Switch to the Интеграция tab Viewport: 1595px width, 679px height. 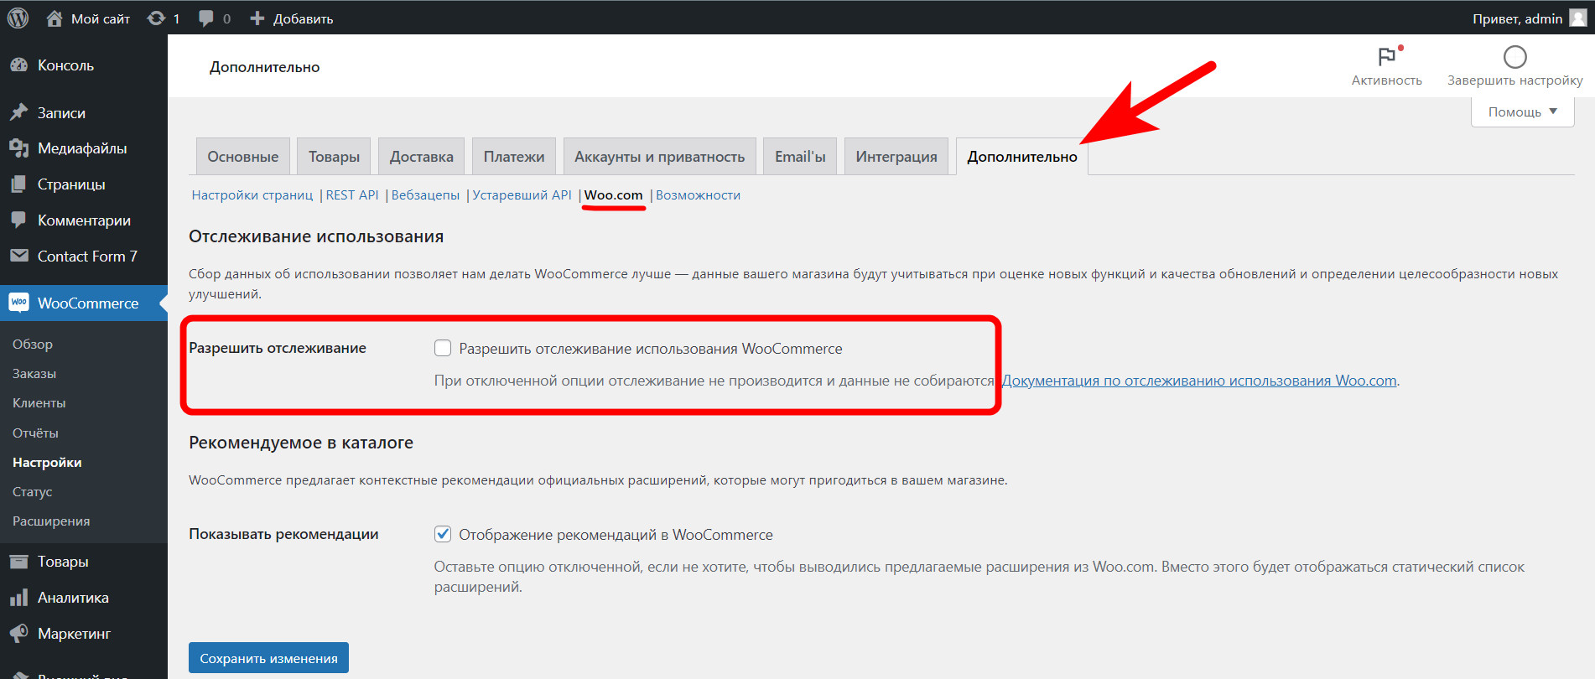click(896, 157)
